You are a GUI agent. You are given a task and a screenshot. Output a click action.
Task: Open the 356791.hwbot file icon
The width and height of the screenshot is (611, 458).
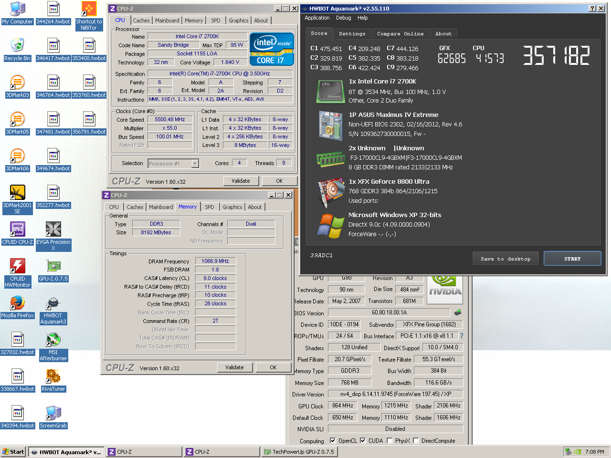tap(89, 123)
